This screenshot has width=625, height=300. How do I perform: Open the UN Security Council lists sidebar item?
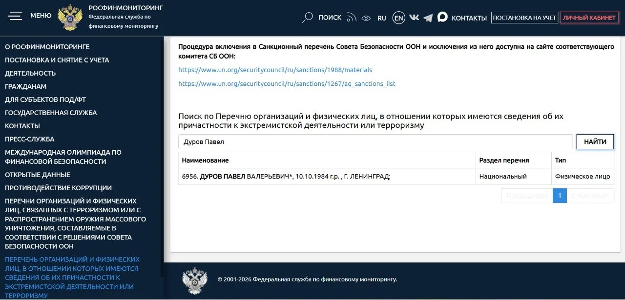[75, 223]
